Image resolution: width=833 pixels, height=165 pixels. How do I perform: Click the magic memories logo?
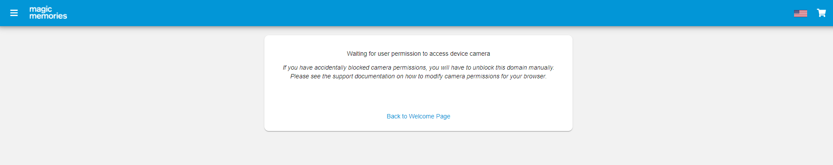48,13
